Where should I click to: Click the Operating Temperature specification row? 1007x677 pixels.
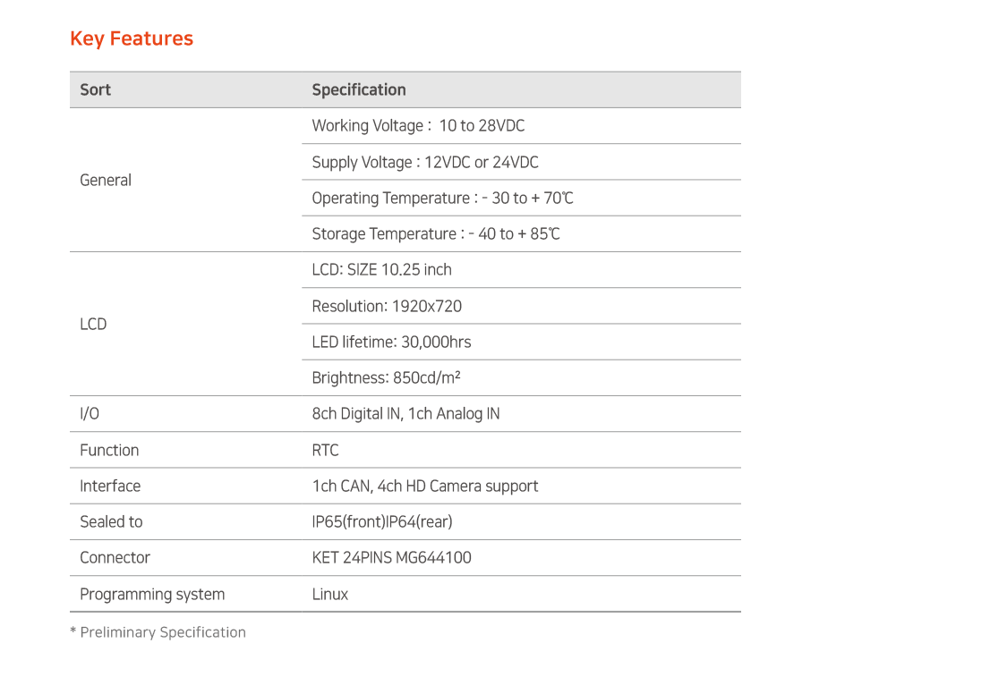tap(521, 199)
